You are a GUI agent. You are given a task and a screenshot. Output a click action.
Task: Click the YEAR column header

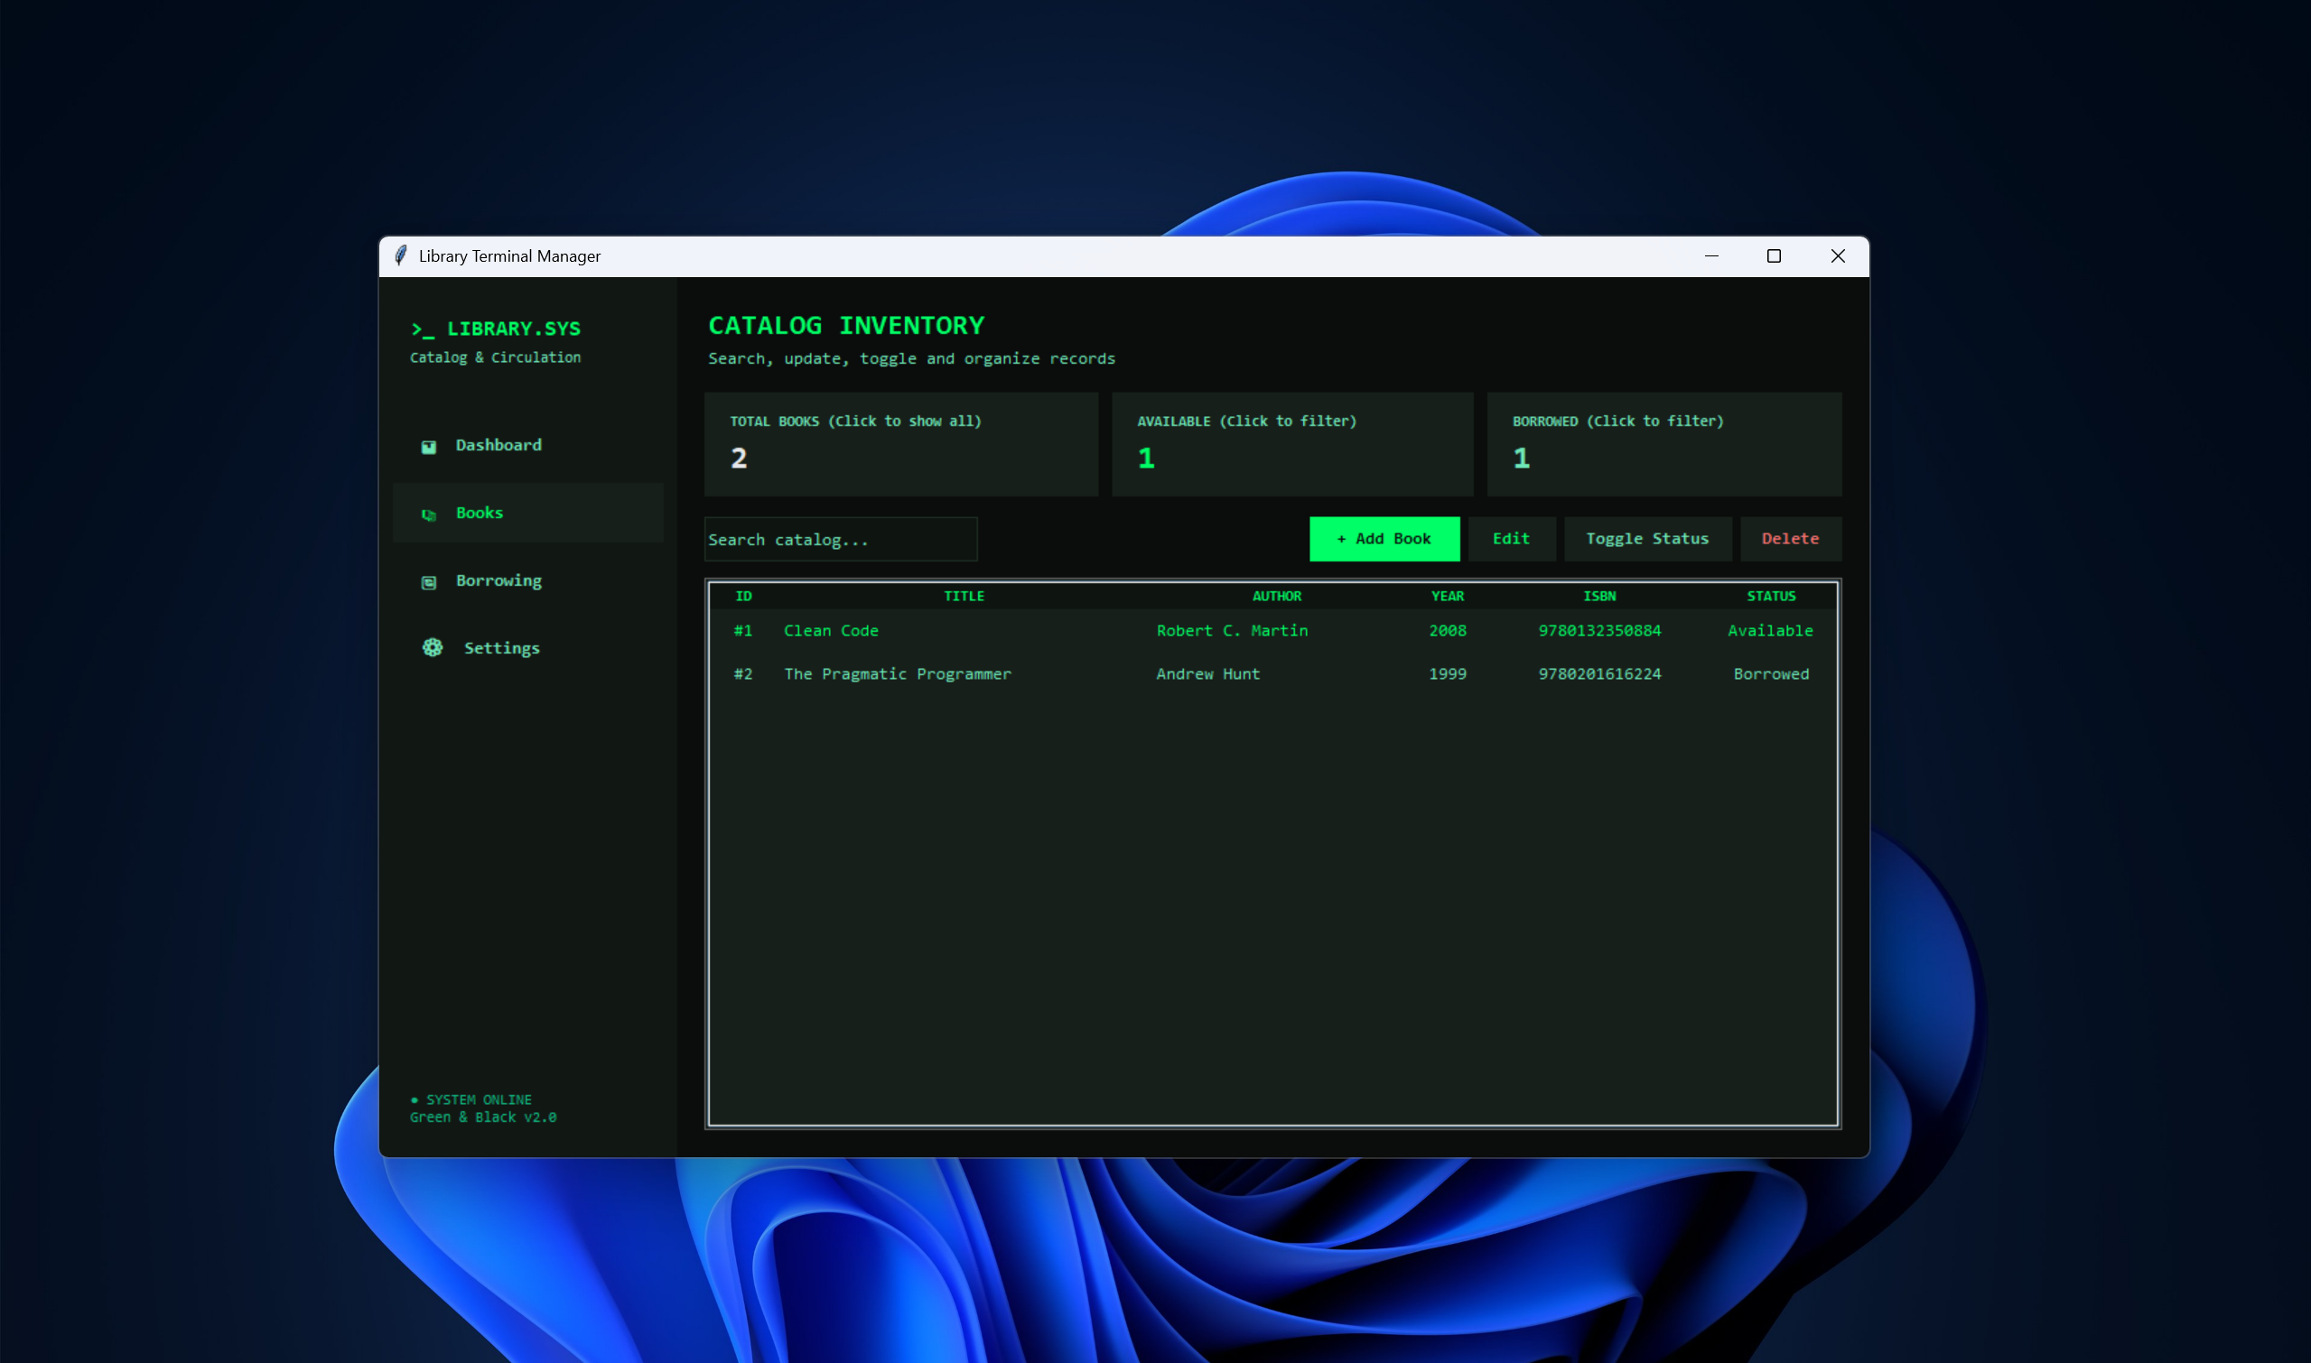pos(1448,596)
